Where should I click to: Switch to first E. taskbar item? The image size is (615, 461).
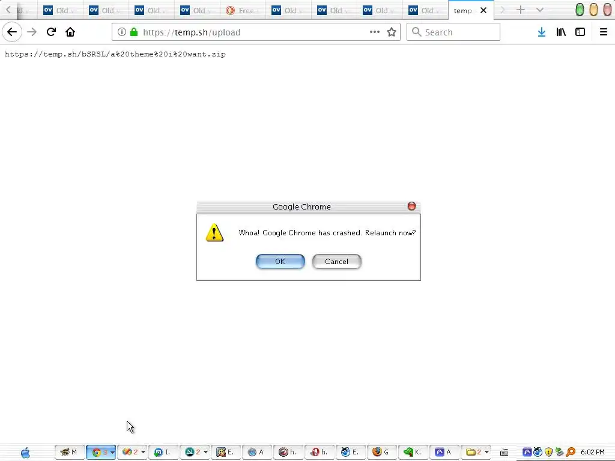pyautogui.click(x=226, y=452)
